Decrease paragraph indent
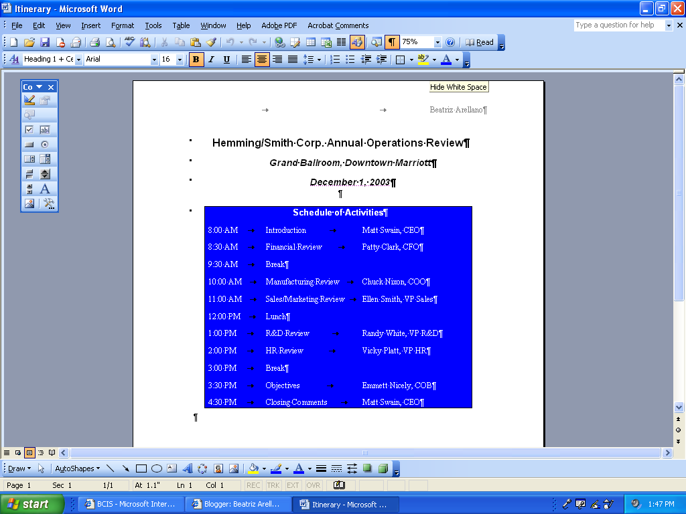Screen dimensions: 686x514 (366, 60)
